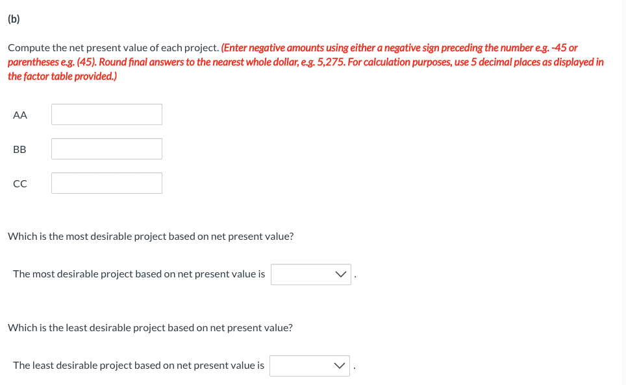Select the least desirable project question text
The image size is (626, 385).
tap(149, 327)
